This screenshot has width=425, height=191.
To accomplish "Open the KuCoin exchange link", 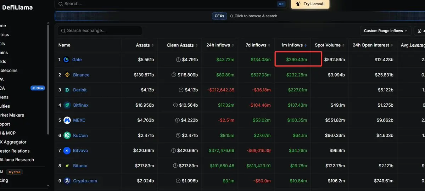I will (x=80, y=135).
